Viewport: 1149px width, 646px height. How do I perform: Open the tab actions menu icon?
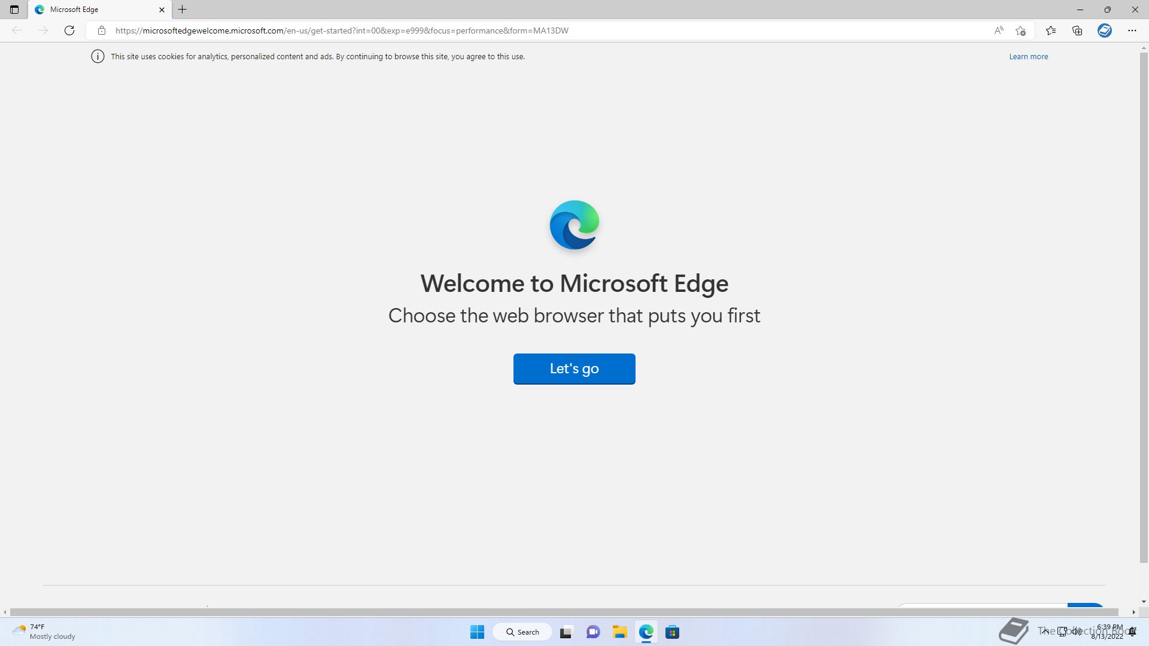coord(14,10)
